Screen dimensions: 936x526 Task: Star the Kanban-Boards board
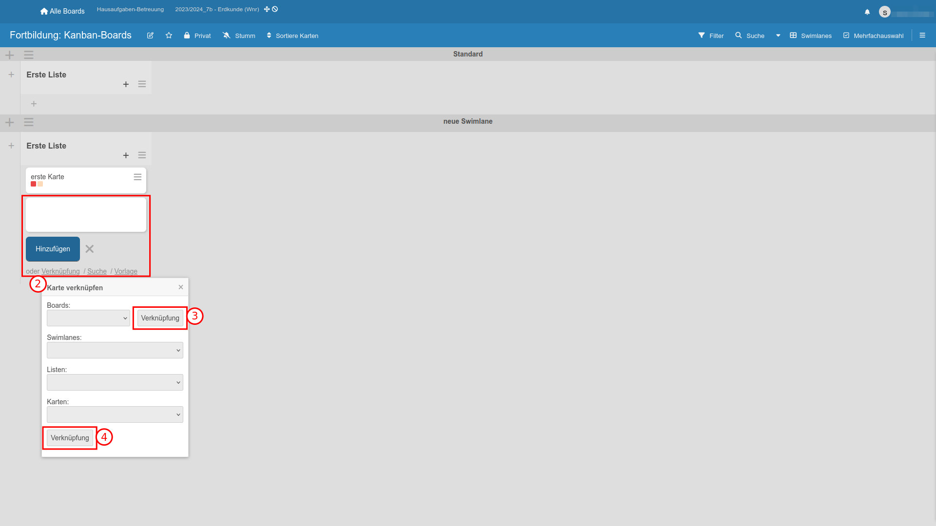pyautogui.click(x=169, y=36)
